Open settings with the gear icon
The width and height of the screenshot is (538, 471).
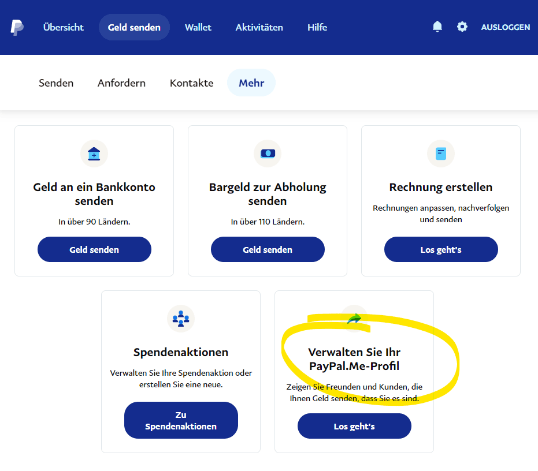462,27
